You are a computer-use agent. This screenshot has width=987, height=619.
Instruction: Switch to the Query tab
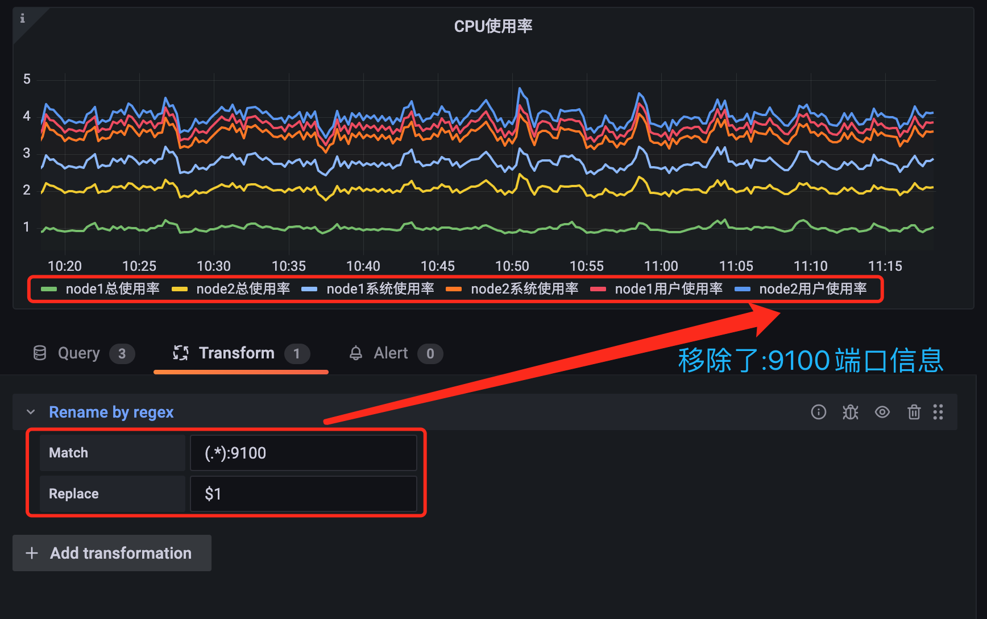pos(78,353)
